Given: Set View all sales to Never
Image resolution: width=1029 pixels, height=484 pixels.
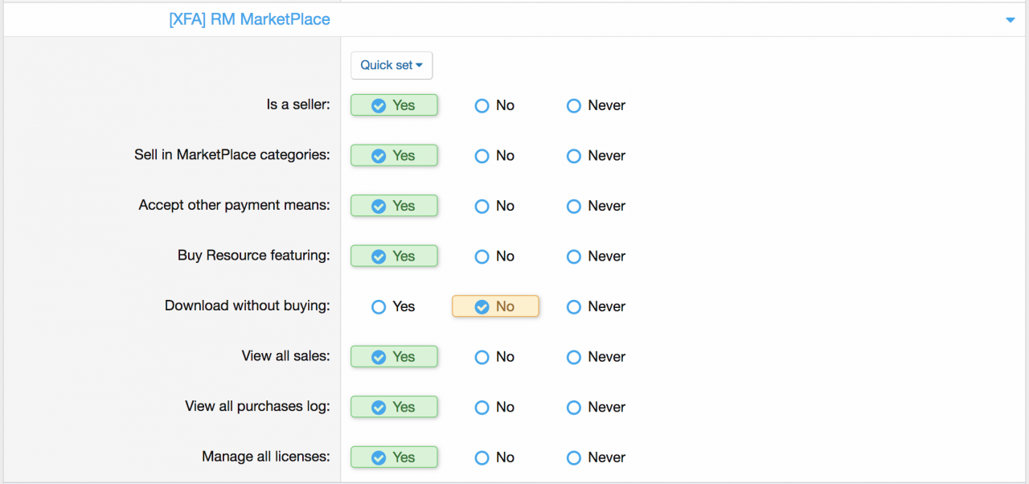Looking at the screenshot, I should tap(574, 357).
